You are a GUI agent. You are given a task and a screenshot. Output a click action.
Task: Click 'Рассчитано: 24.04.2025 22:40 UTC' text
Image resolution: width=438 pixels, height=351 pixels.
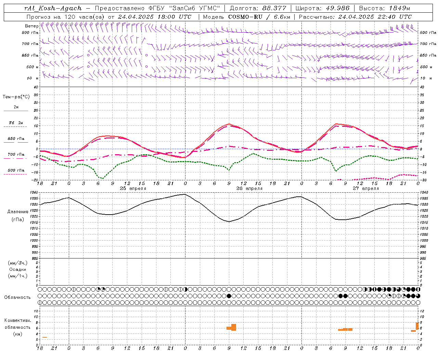[x=355, y=17]
